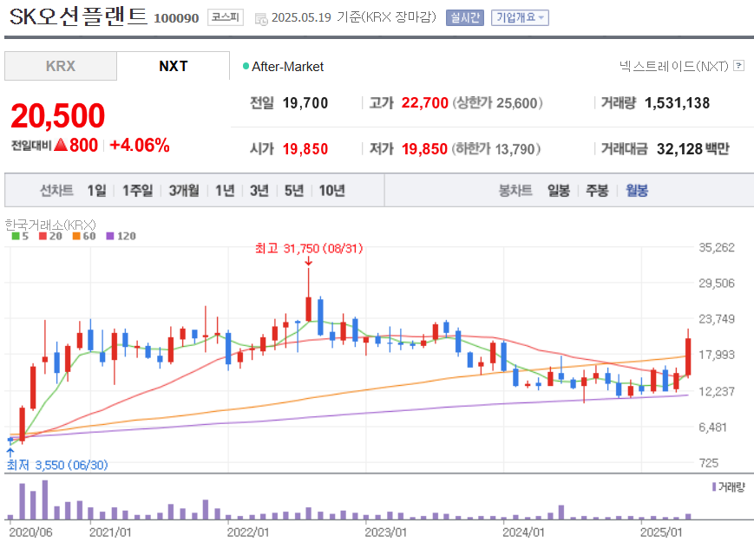Open the Nextrade (NXT) help question-mark icon
Screen dimensions: 754x555
(739, 66)
